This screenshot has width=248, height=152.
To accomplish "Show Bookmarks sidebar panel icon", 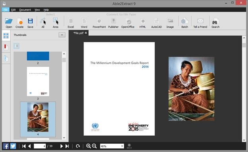I will click(x=6, y=47).
